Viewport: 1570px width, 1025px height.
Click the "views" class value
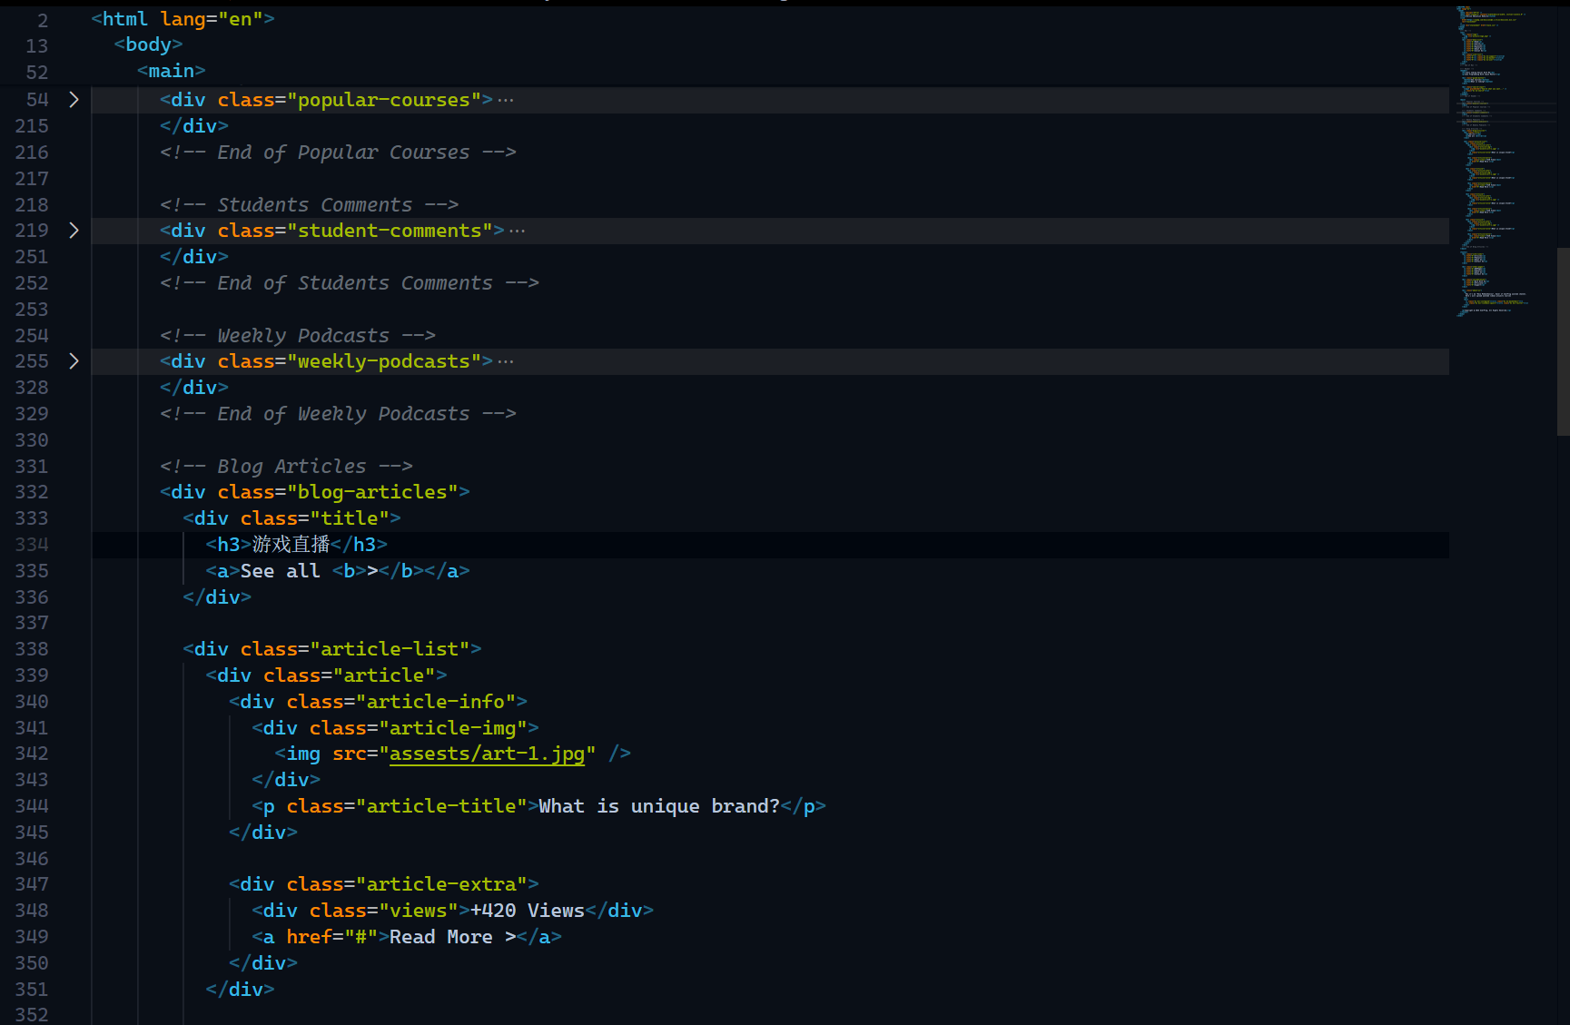click(419, 911)
